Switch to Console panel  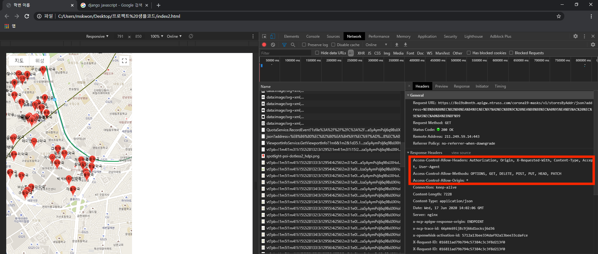313,36
